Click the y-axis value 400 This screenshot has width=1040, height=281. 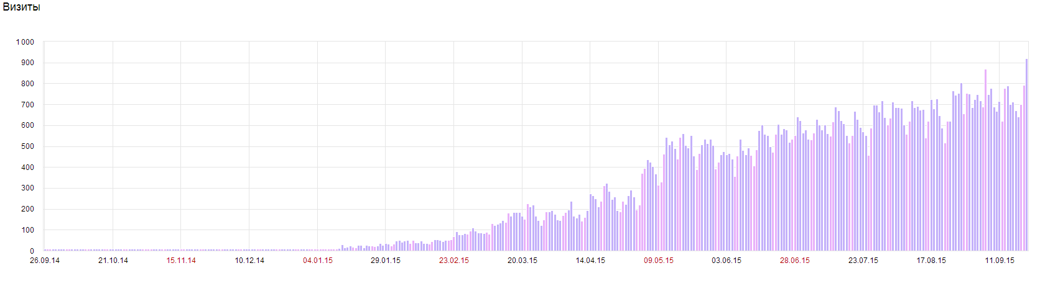tap(27, 167)
